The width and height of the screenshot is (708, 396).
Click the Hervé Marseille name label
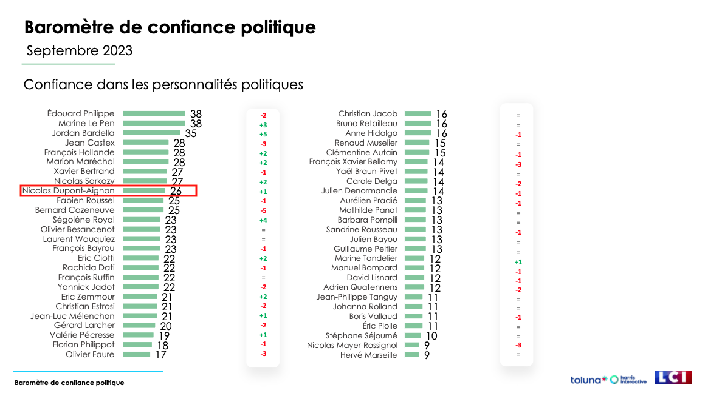click(368, 355)
